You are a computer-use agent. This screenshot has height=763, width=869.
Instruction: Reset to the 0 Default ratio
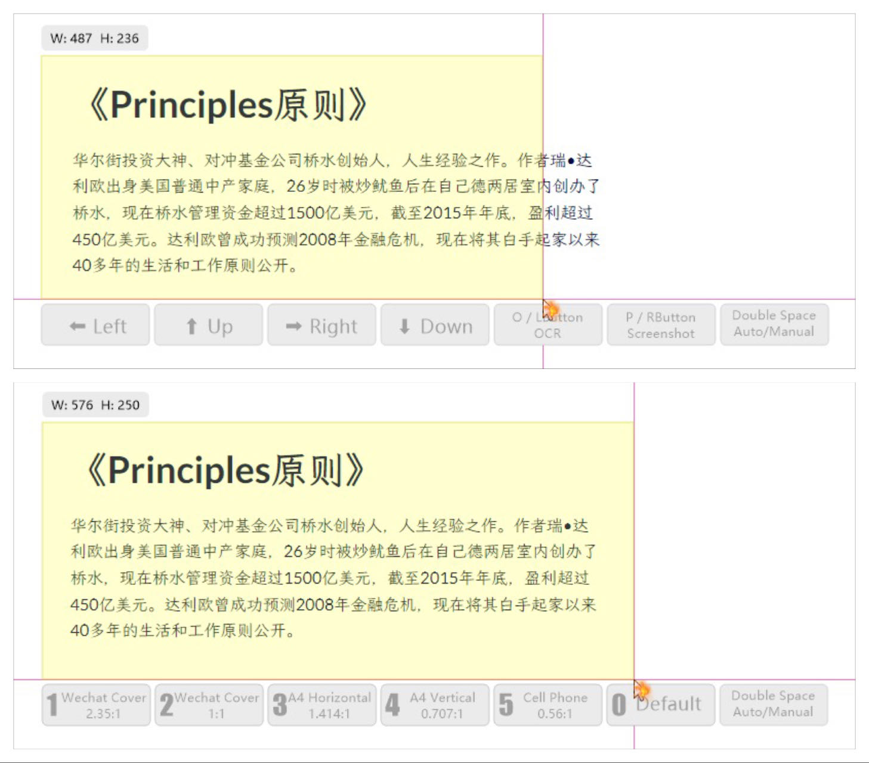[661, 705]
